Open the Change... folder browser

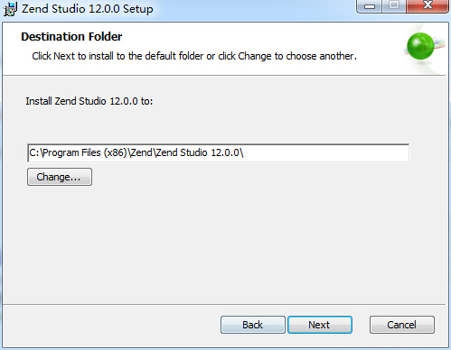(x=60, y=177)
